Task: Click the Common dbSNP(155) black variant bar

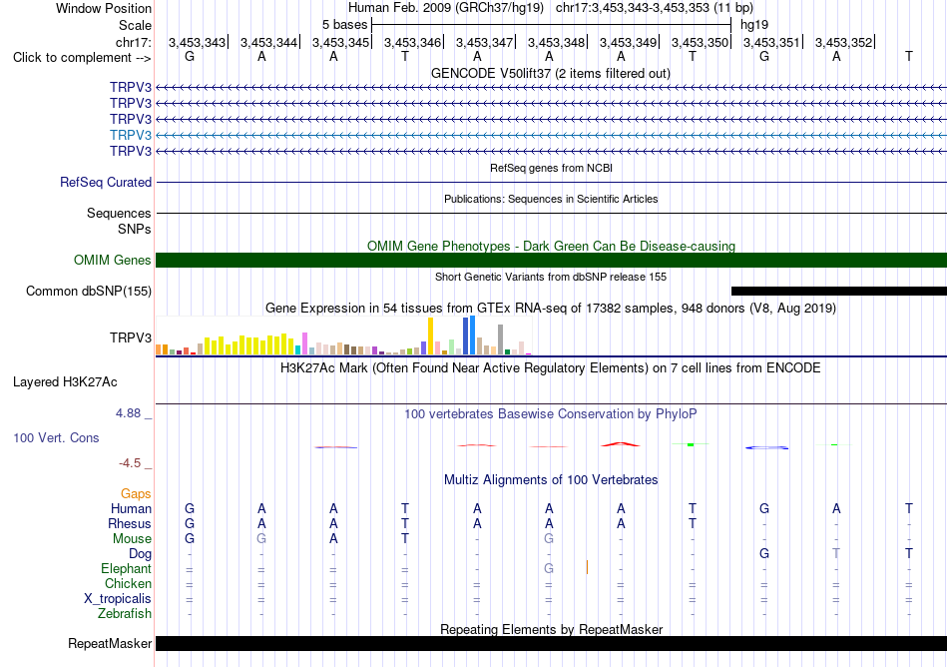Action: point(838,291)
